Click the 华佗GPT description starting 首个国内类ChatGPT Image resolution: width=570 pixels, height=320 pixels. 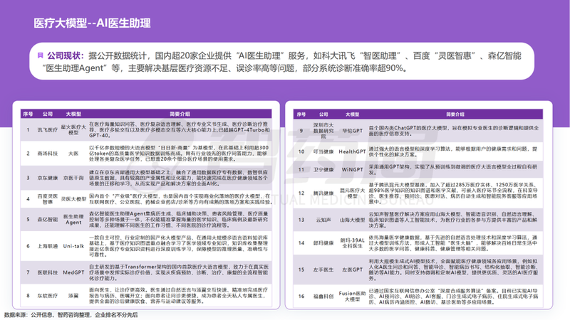[x=454, y=131]
